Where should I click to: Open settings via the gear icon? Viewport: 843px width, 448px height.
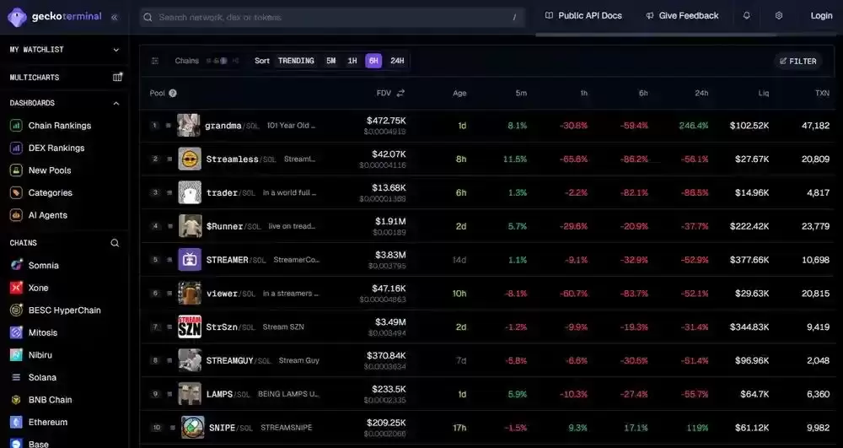tap(779, 16)
